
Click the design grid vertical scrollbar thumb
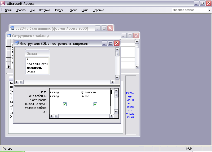click(116, 95)
